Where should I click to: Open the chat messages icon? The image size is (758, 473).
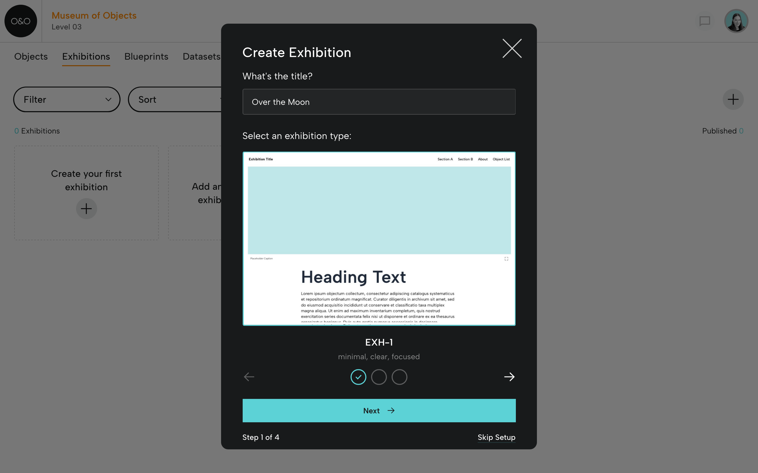point(705,21)
